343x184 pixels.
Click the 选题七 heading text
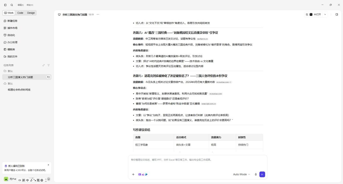pos(180,76)
